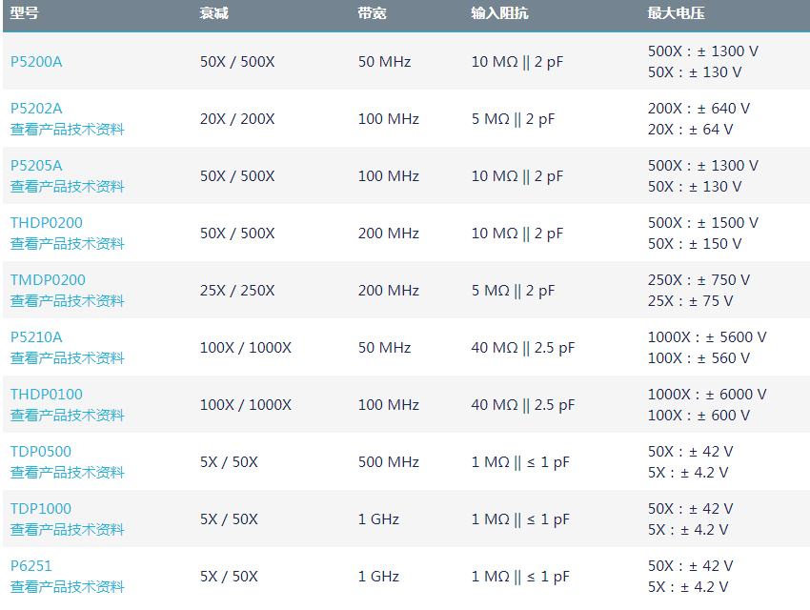Open the P5205A model link

[x=36, y=166]
